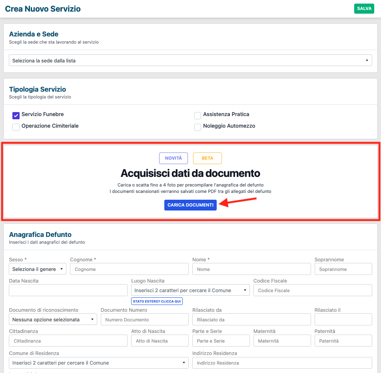
Task: Click the green SALVA button
Action: point(364,8)
